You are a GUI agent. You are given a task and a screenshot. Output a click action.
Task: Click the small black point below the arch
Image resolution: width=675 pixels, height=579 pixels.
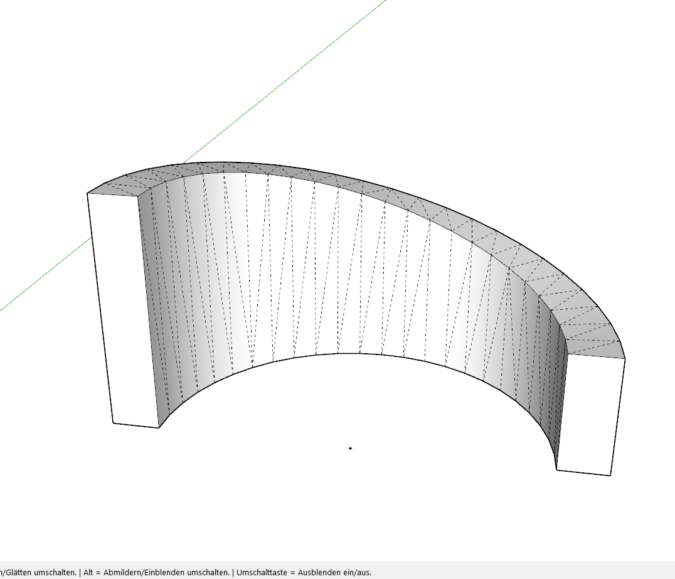pyautogui.click(x=350, y=448)
